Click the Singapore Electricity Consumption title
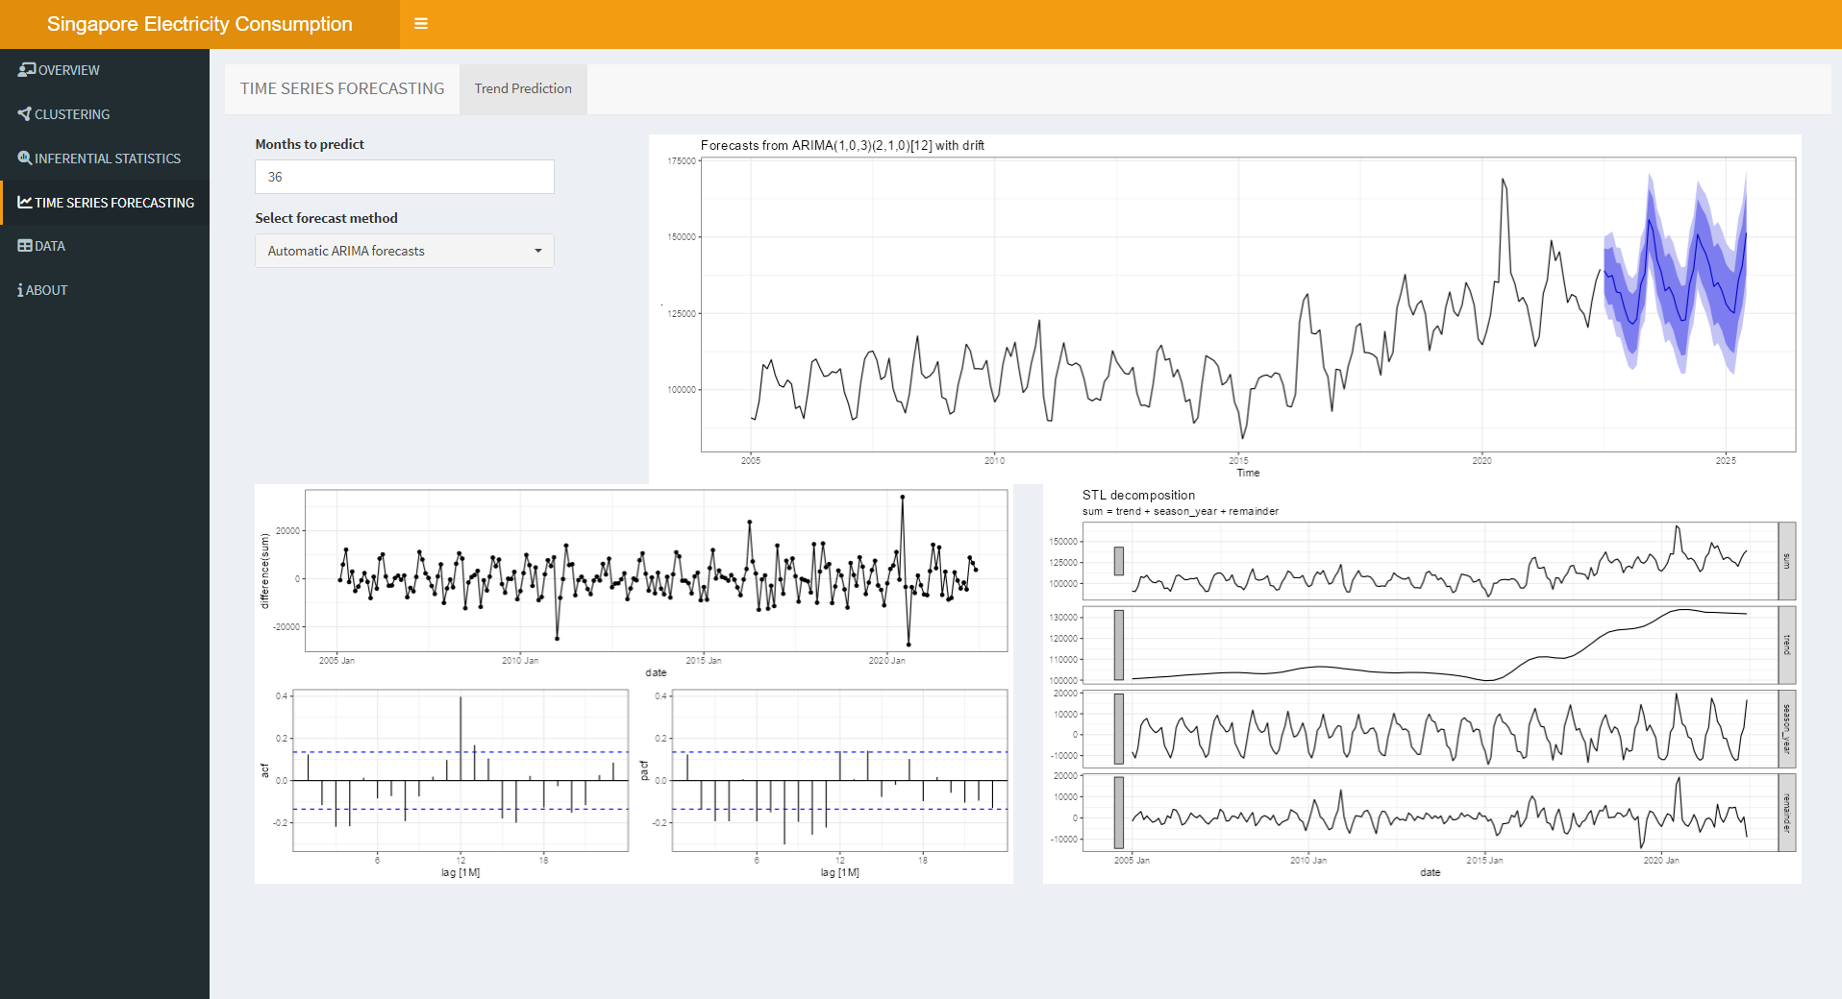Screen dimensions: 1842x999 199,24
